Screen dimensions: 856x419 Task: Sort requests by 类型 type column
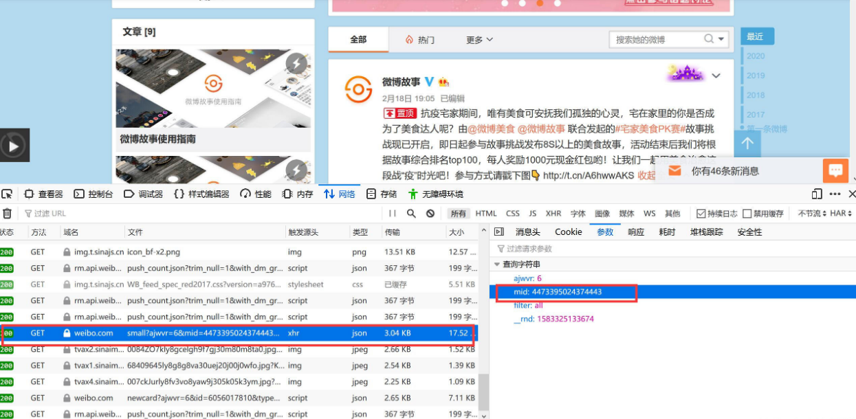click(366, 232)
